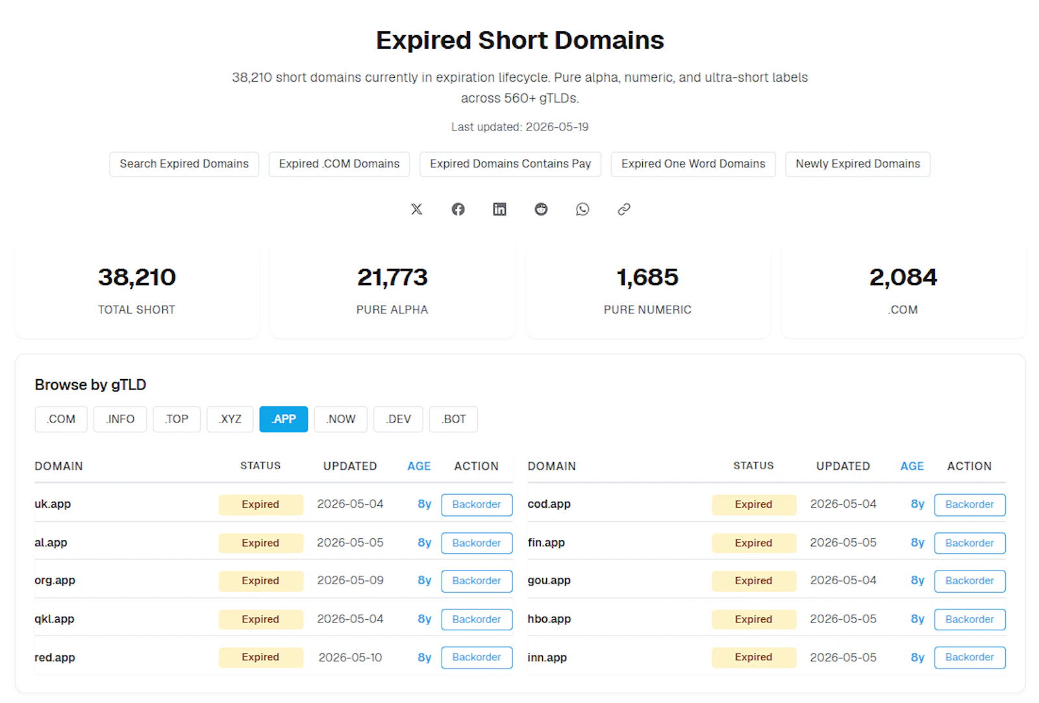Image resolution: width=1039 pixels, height=703 pixels.
Task: Backorder inn.app domain
Action: coord(970,658)
